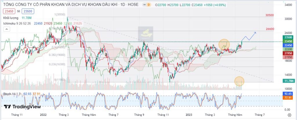Click Fibonacci level label 0.5(21250)
297x120 pixels.
[59, 47]
